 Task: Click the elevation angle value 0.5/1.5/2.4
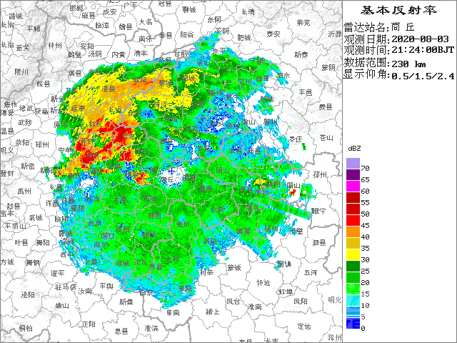(x=421, y=75)
